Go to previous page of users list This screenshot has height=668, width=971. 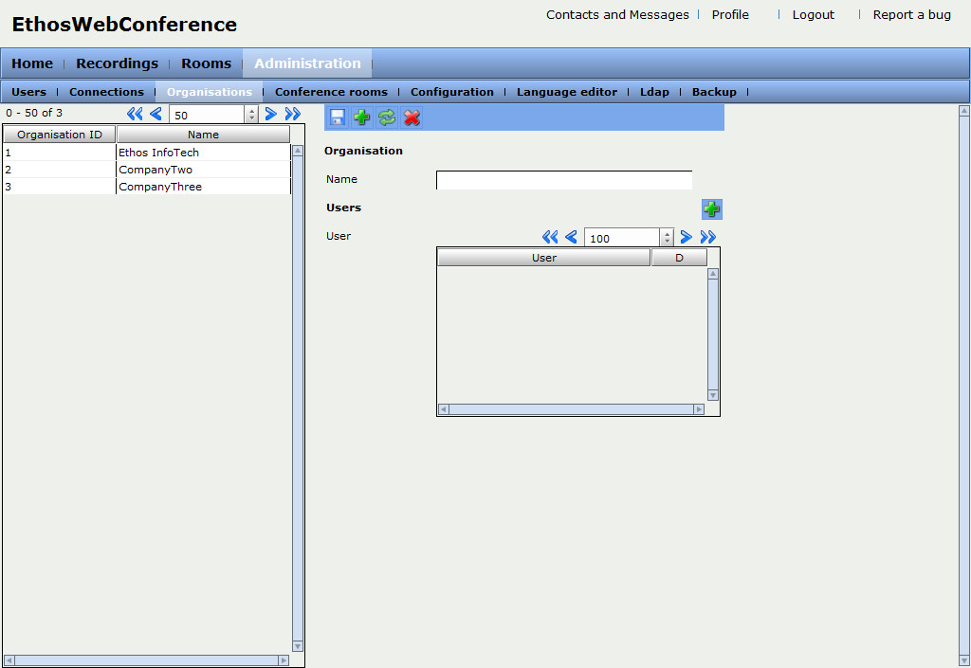[571, 237]
